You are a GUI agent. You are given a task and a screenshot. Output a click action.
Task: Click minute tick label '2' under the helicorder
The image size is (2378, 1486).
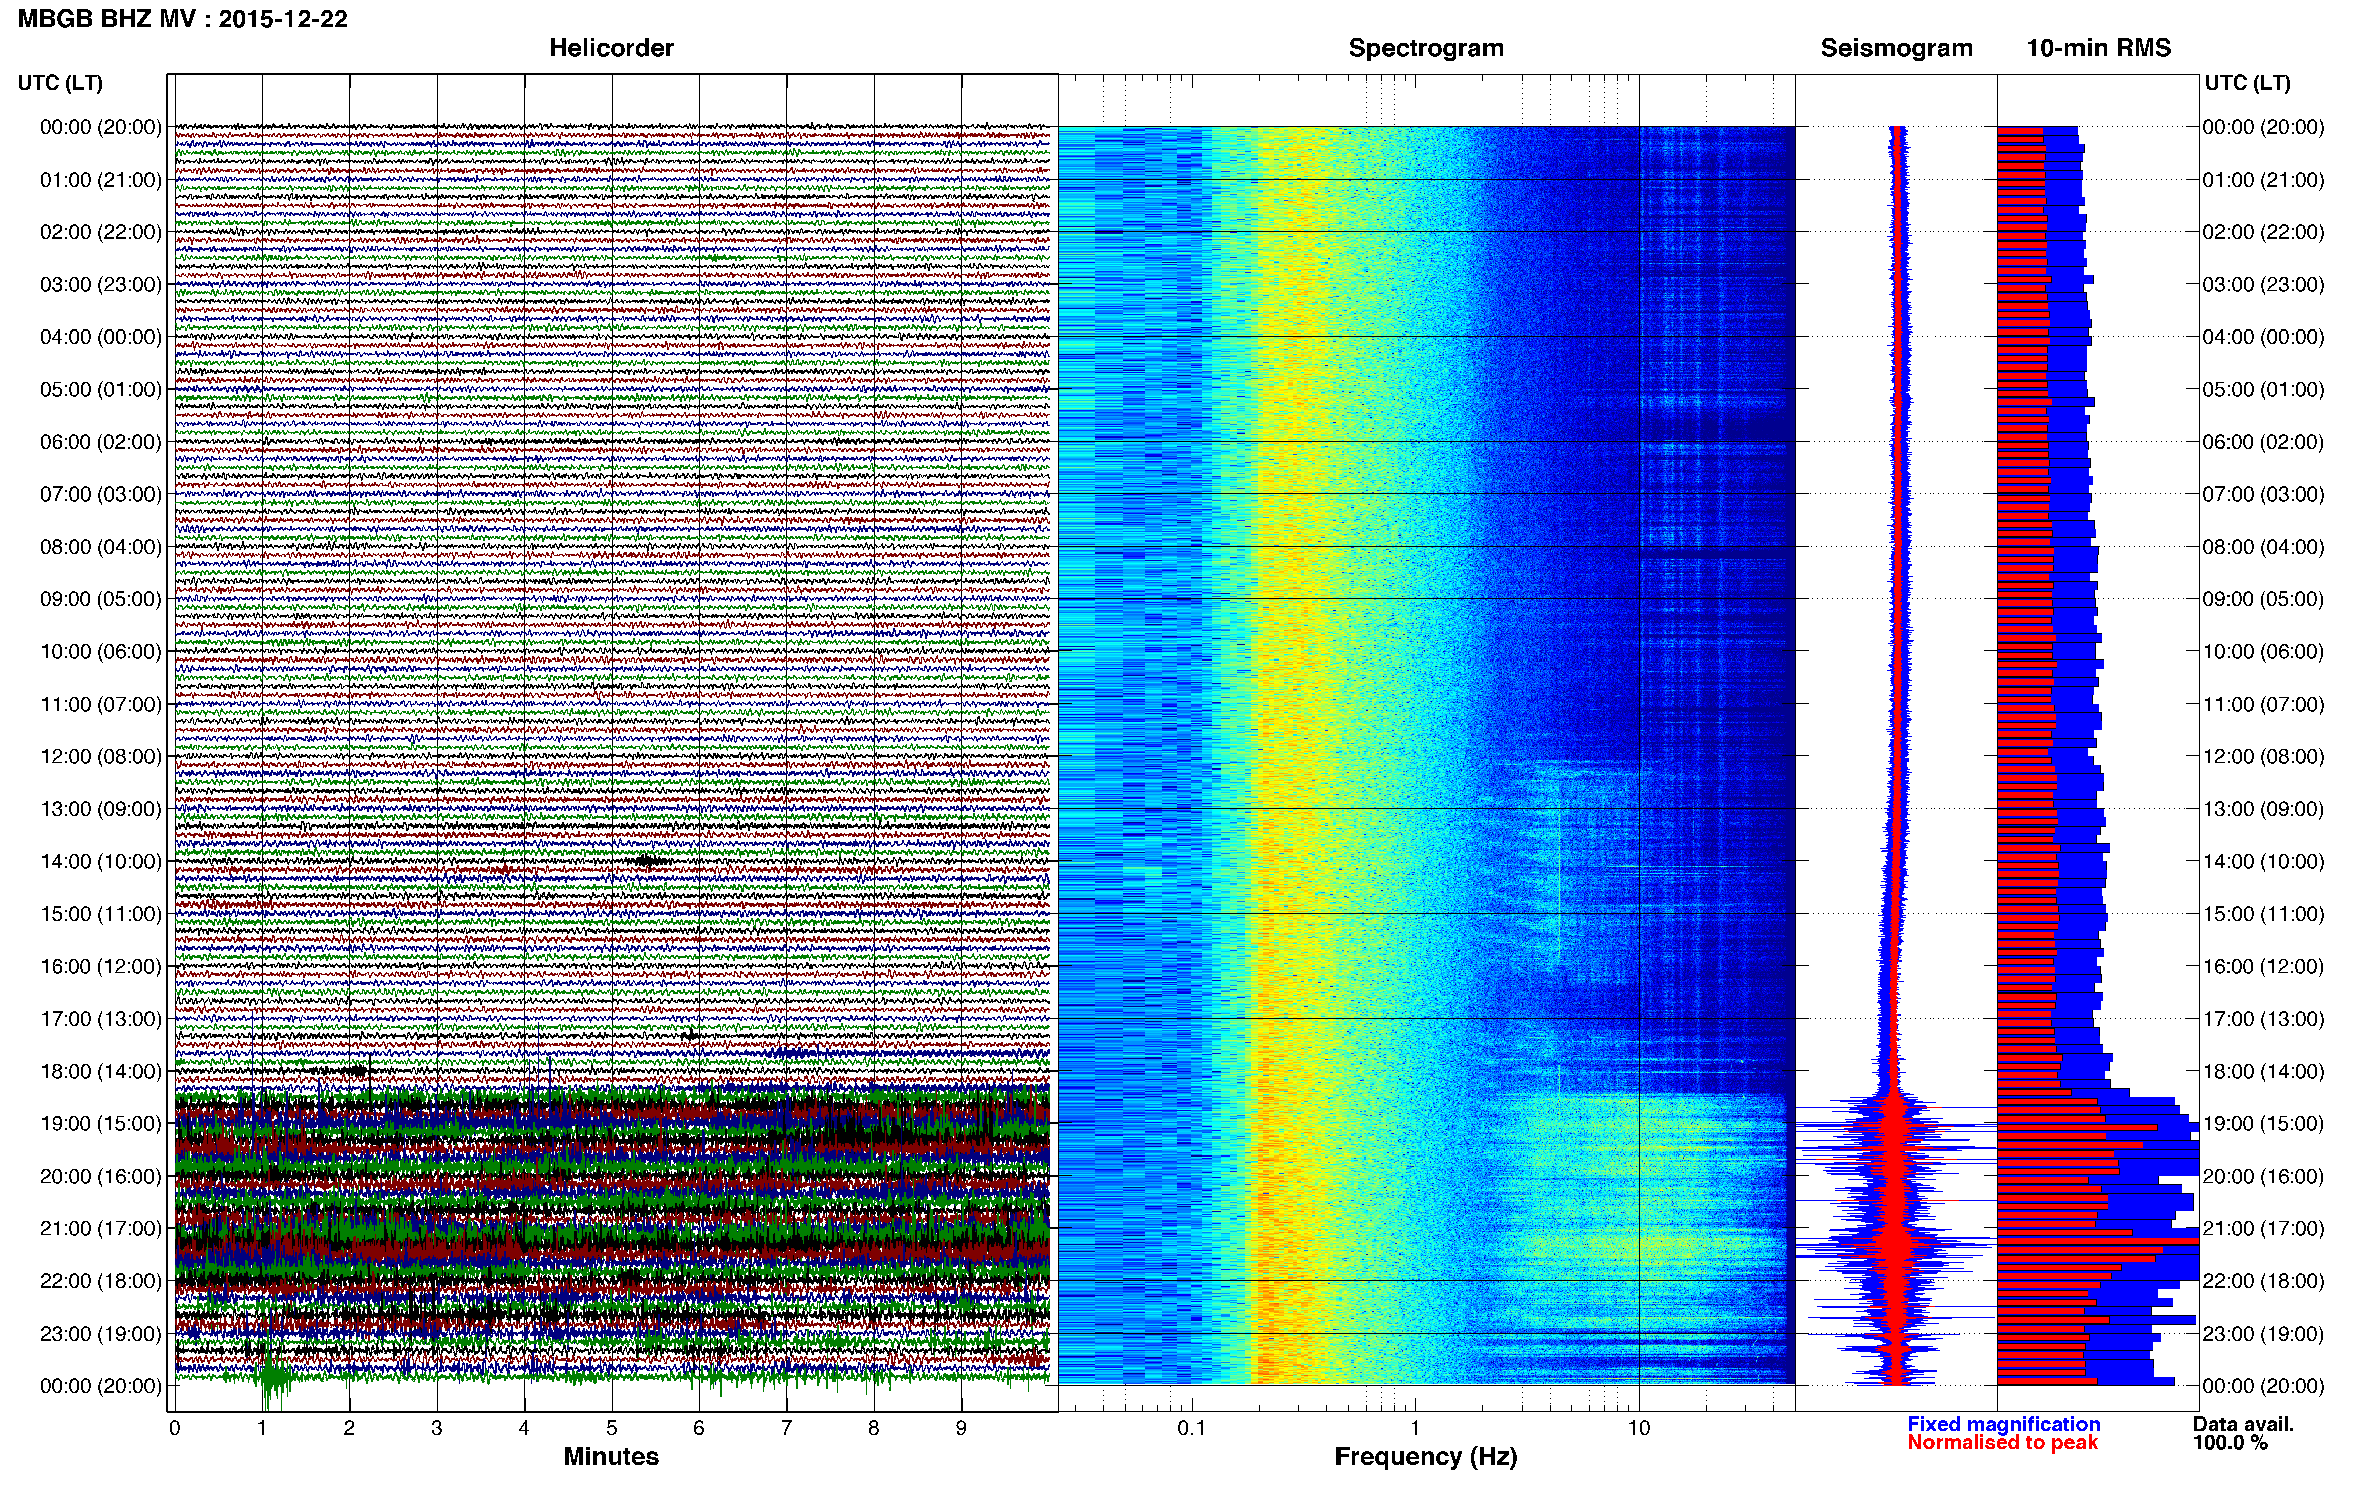349,1428
